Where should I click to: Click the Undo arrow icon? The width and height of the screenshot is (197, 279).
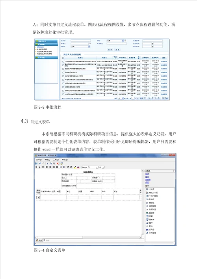(x=40, y=164)
